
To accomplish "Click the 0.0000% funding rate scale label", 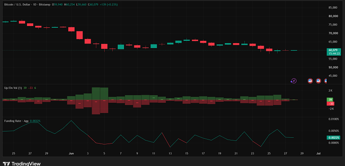I will point(333,143).
